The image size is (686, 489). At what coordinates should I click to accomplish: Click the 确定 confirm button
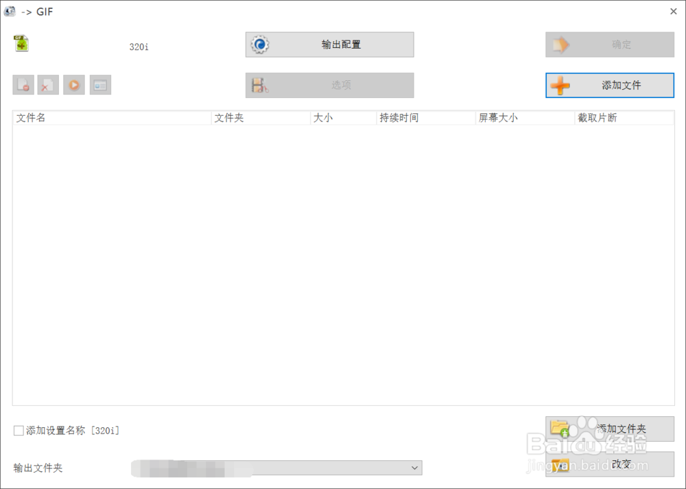click(x=609, y=44)
